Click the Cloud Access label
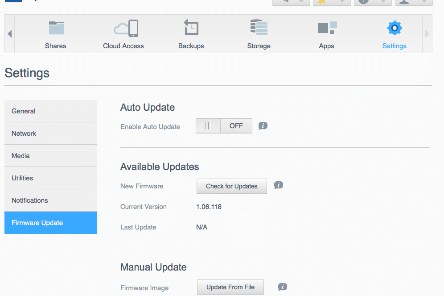The width and height of the screenshot is (444, 296). click(x=123, y=46)
